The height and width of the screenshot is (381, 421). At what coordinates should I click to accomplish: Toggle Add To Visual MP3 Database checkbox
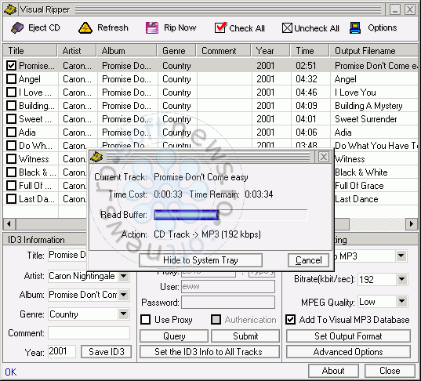click(291, 320)
